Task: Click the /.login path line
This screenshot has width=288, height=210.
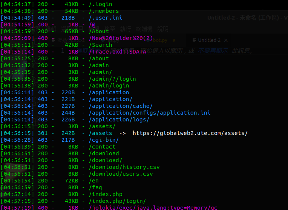Action: coord(100,4)
